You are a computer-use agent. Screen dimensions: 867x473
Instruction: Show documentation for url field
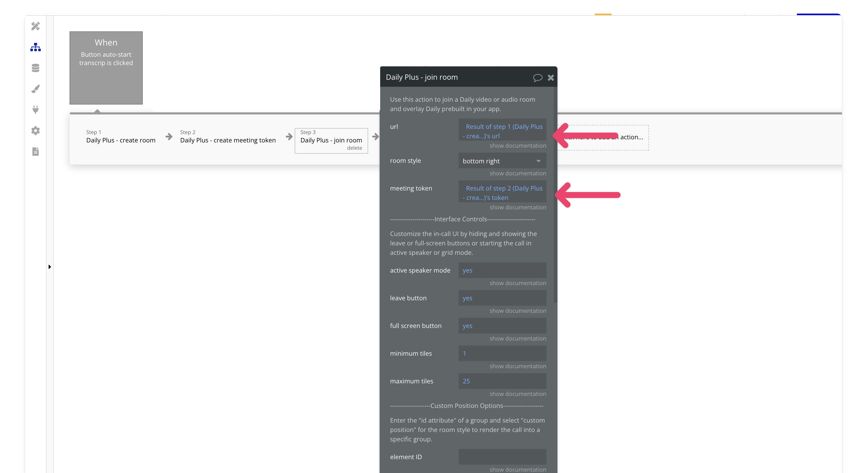pos(518,146)
